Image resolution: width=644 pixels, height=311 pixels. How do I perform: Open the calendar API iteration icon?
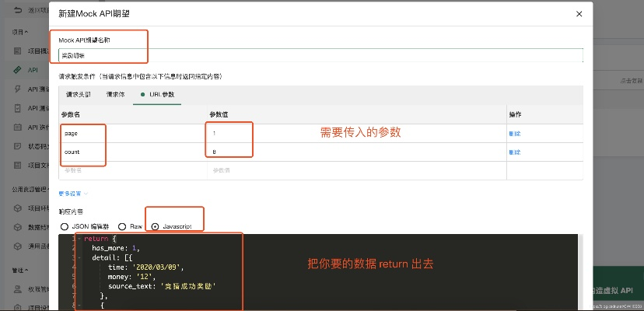click(x=17, y=127)
